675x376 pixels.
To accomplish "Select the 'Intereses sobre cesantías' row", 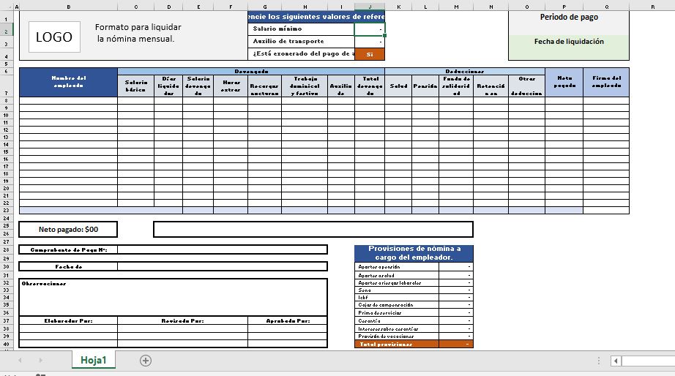I will tap(414, 328).
